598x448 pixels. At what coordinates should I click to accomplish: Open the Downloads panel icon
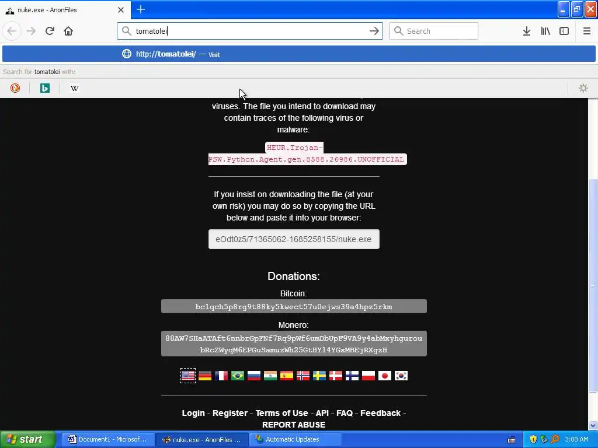527,31
